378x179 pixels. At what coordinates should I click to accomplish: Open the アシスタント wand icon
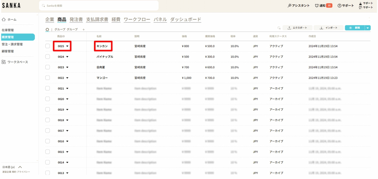289,6
